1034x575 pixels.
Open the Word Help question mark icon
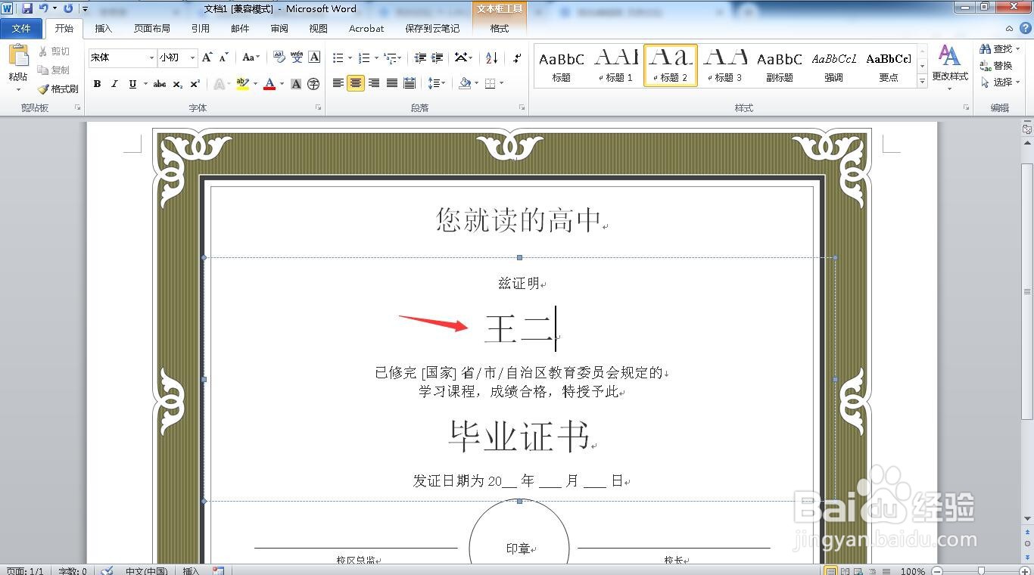[x=1026, y=28]
